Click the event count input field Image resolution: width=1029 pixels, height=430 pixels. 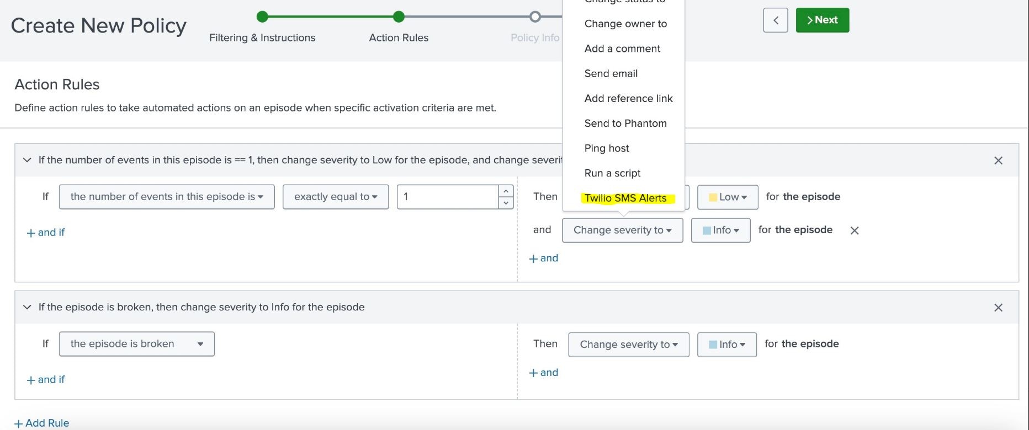[448, 197]
